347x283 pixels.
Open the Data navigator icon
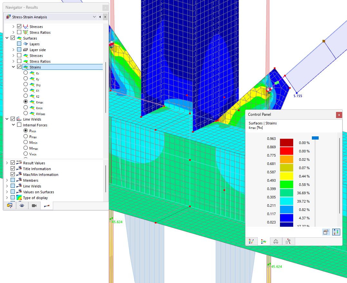9,205
